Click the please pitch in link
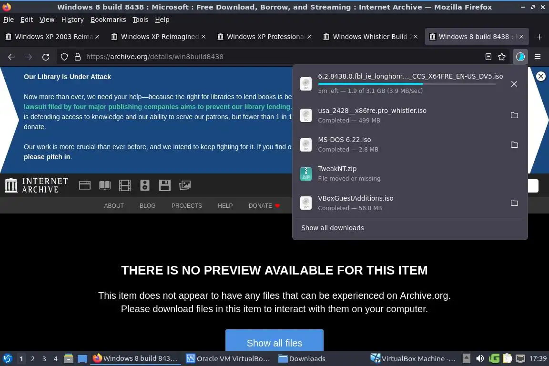 click(x=47, y=157)
